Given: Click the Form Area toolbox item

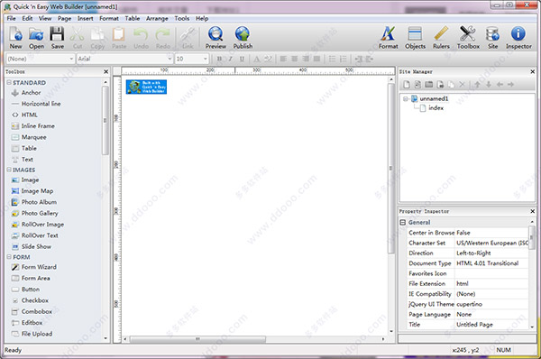Looking at the screenshot, I should click(31, 278).
